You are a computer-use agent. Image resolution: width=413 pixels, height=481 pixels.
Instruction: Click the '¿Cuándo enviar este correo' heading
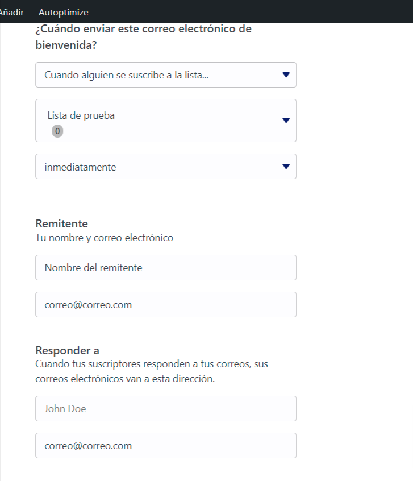click(144, 37)
